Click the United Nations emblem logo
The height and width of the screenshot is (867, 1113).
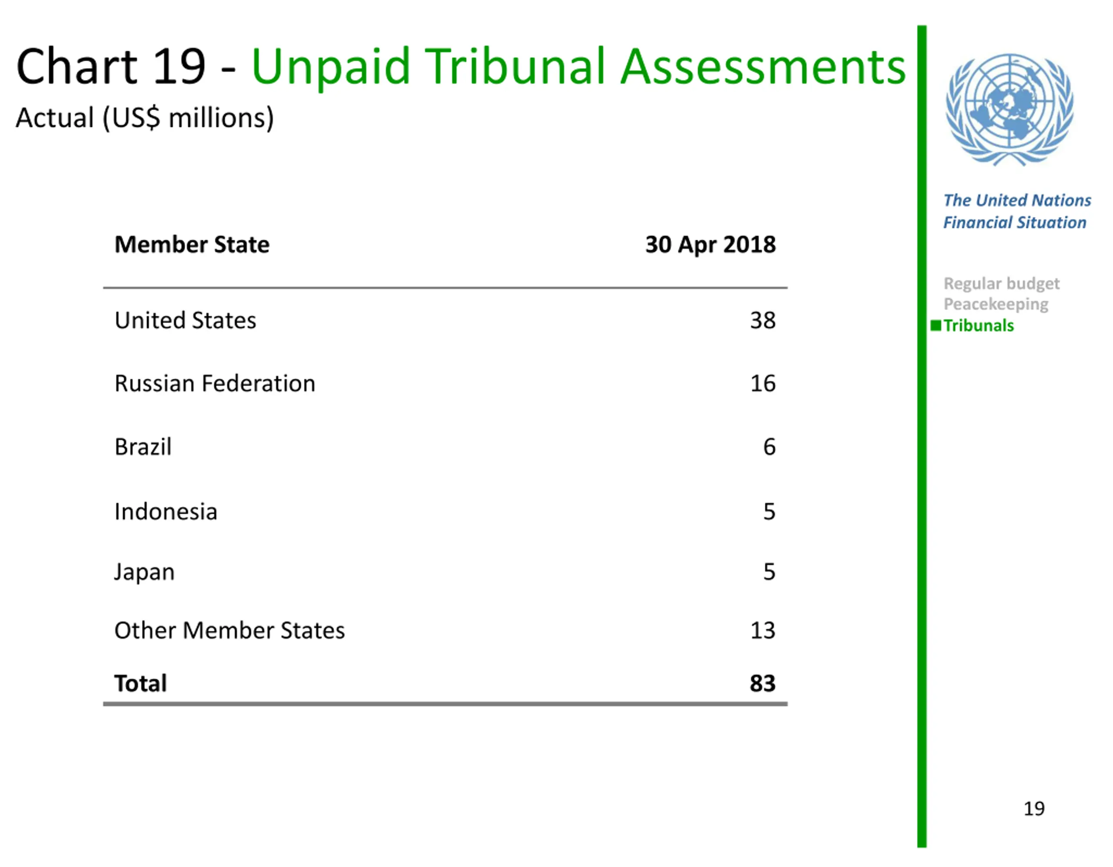pyautogui.click(x=1010, y=110)
